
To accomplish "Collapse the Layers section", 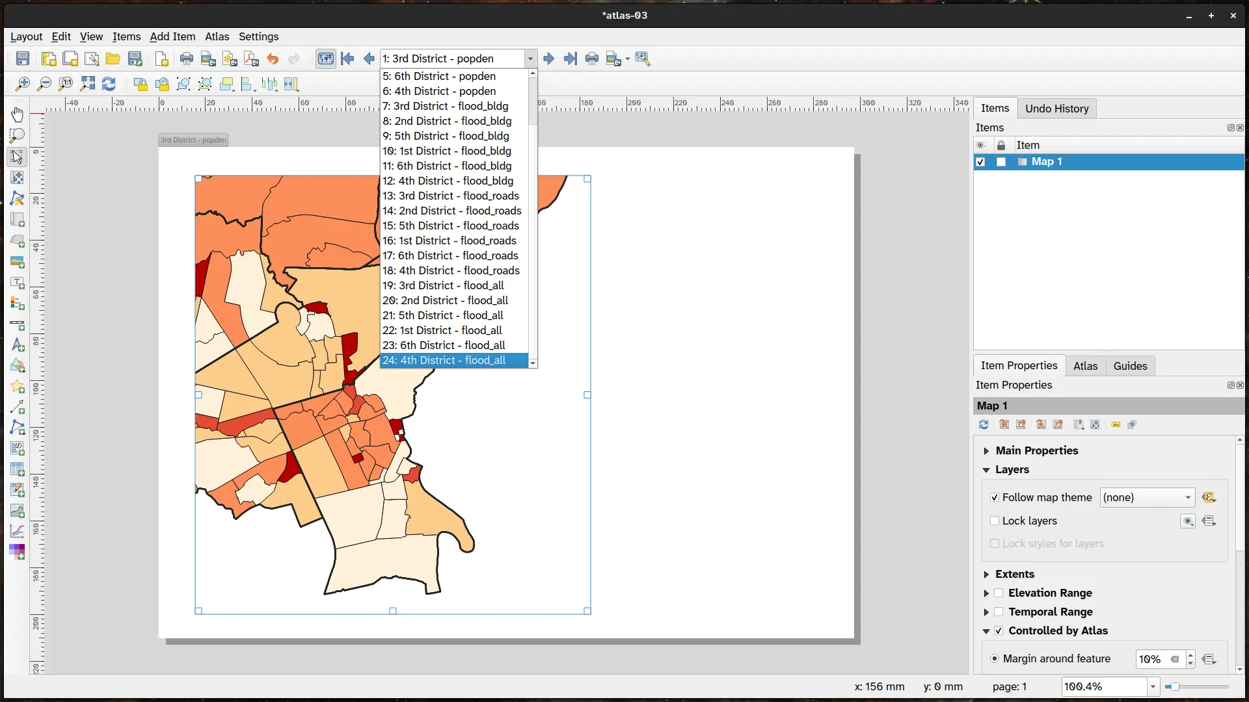I will pos(986,469).
